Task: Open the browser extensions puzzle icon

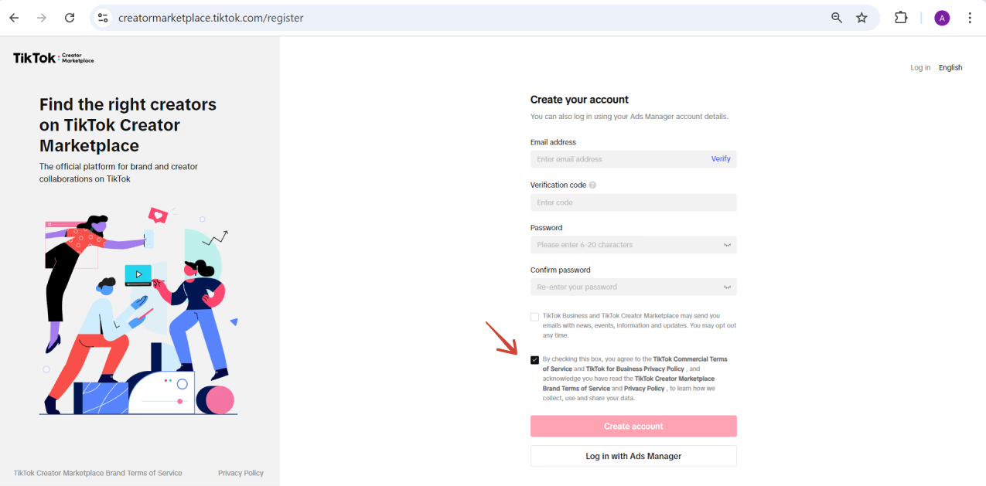Action: (900, 17)
